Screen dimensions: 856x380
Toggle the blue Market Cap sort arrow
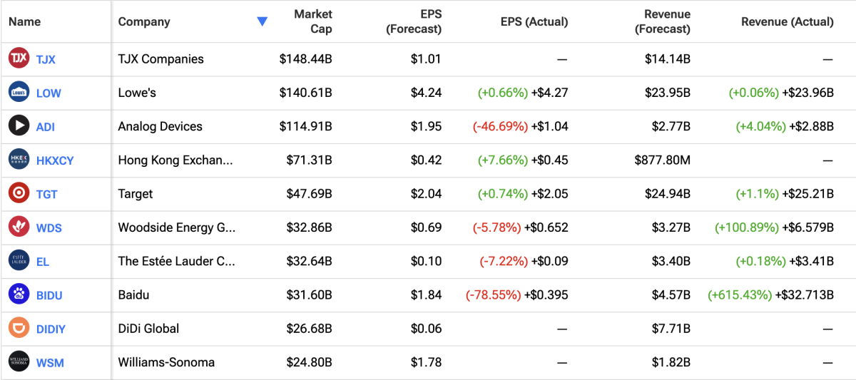coord(262,21)
